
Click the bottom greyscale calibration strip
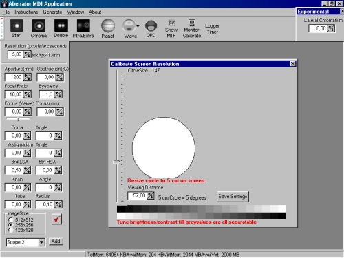tap(202, 216)
